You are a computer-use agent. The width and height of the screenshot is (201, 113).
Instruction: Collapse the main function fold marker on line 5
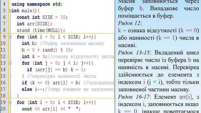(x=10, y=11)
